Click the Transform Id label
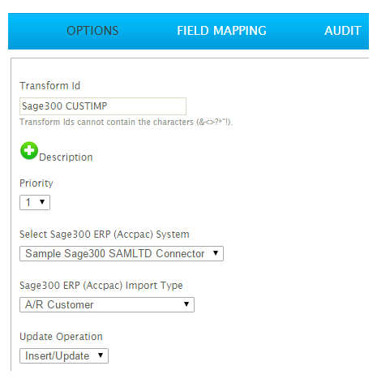The width and height of the screenshot is (377, 379). point(50,86)
